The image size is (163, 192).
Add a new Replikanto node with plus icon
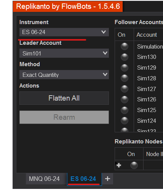tap(119, 165)
